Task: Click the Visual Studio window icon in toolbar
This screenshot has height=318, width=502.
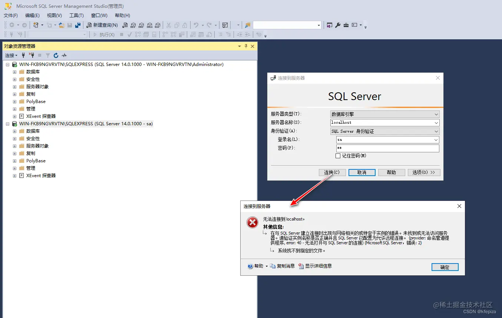Action: pyautogui.click(x=330, y=25)
